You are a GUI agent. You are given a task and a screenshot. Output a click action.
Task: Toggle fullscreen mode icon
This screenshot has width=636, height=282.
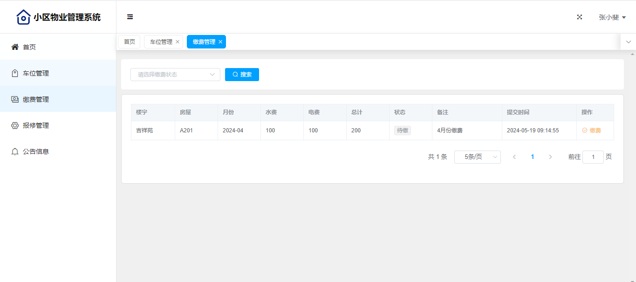tap(580, 17)
